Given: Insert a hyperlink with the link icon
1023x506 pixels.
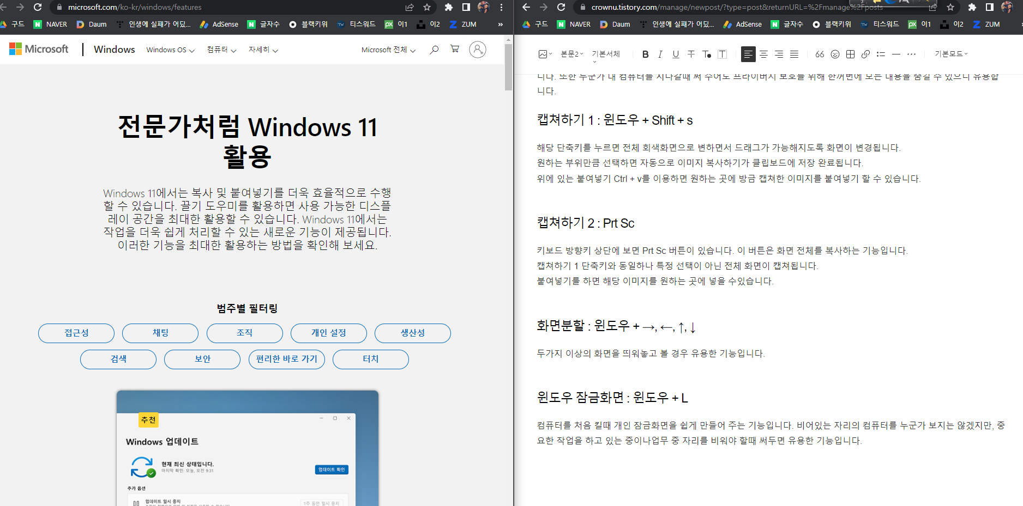Looking at the screenshot, I should point(865,54).
